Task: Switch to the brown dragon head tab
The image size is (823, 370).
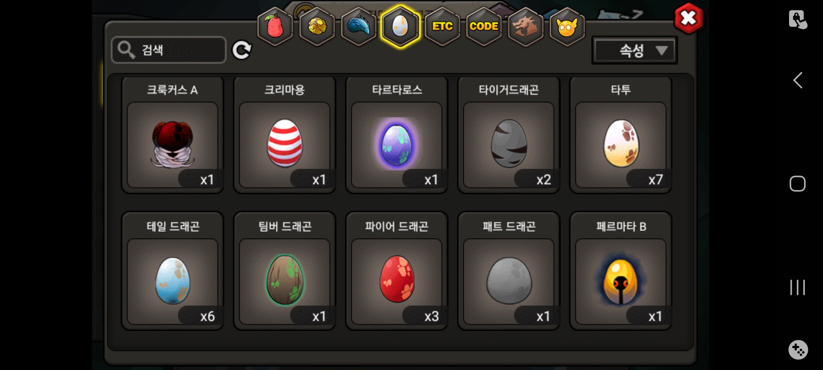Action: coord(525,27)
